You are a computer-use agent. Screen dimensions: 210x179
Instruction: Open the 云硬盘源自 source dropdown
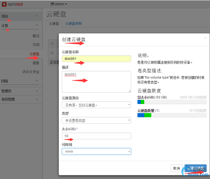[96, 105]
